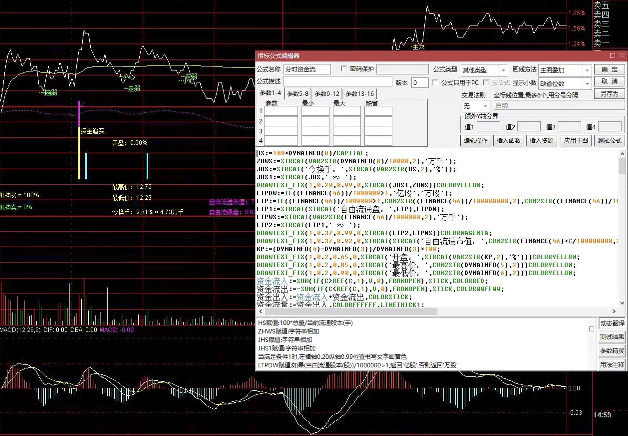Click the 主攻 label on price chart

[x=418, y=47]
